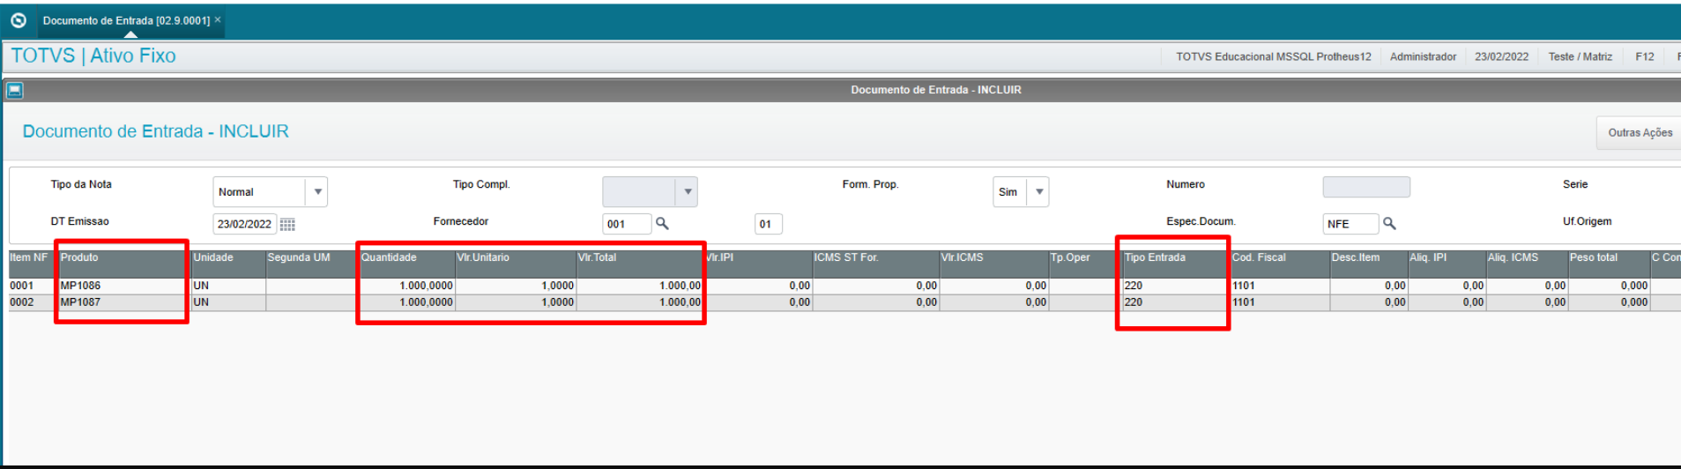Click the Fornecedor store field 01

[x=768, y=224]
